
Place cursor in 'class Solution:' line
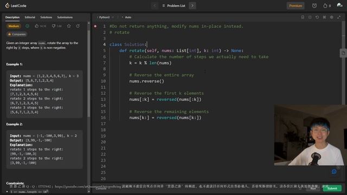(128, 44)
